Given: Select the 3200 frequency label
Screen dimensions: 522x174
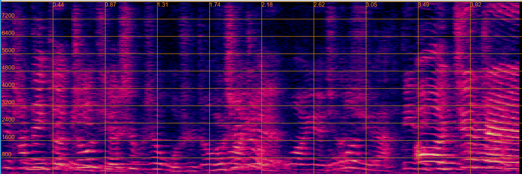Looking at the screenshot, I should (8, 102).
